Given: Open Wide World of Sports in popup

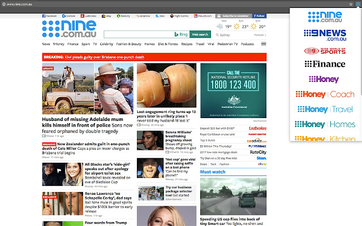Looking at the screenshot, I should [x=325, y=51].
